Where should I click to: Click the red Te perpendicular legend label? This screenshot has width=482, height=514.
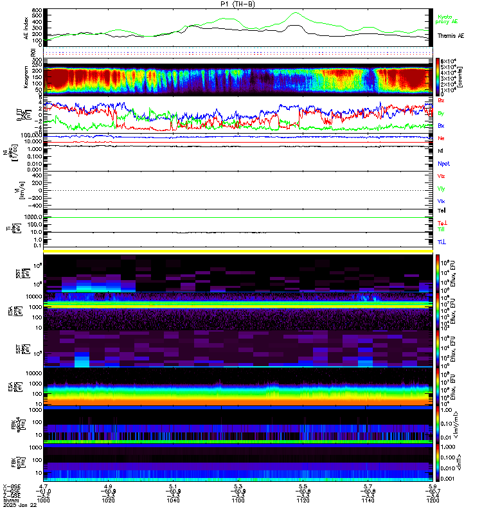pos(442,223)
